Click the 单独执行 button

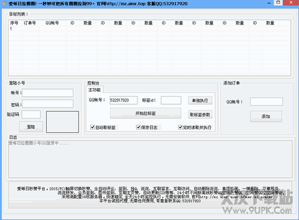(200, 100)
